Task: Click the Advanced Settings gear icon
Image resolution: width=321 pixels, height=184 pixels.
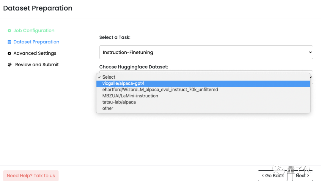Action: (10, 53)
